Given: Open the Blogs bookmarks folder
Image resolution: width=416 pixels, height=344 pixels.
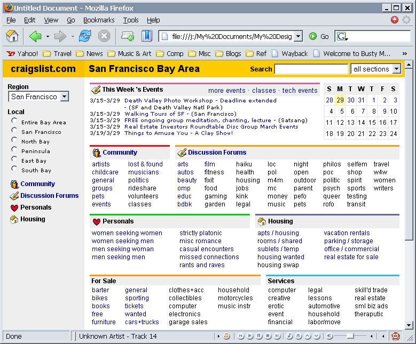Looking at the screenshot, I should (228, 54).
